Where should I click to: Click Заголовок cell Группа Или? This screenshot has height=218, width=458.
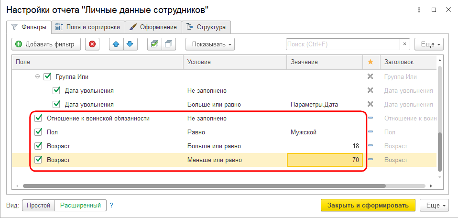click(x=400, y=77)
